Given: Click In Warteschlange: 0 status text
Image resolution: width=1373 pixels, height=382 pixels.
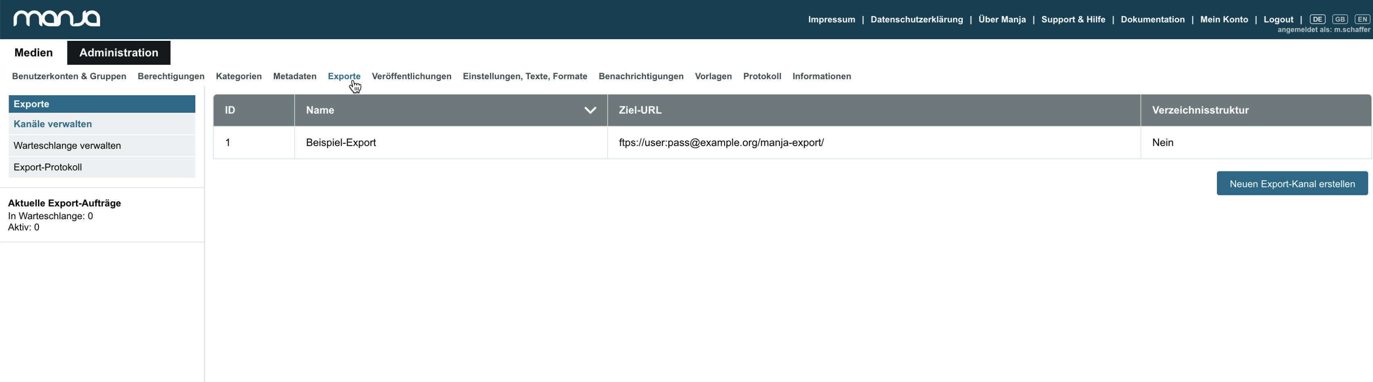Looking at the screenshot, I should tap(51, 216).
